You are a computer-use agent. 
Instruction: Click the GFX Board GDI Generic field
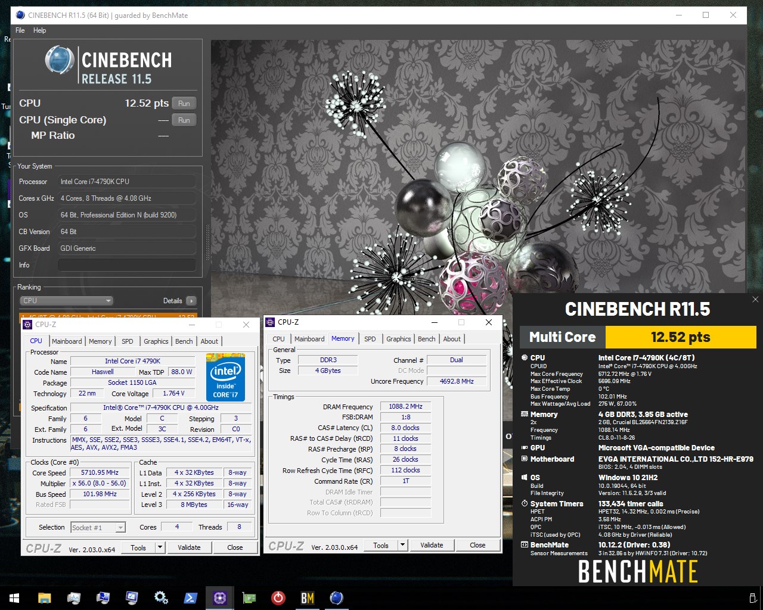pyautogui.click(x=127, y=248)
